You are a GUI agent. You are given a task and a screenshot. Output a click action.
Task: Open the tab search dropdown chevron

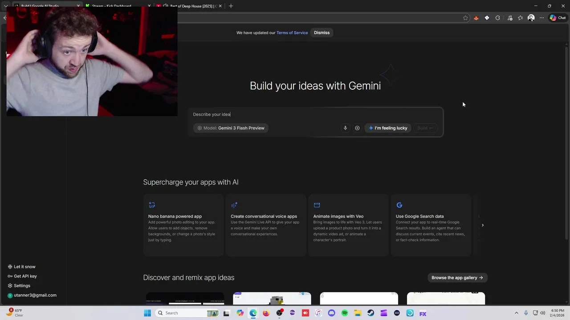pos(6,6)
